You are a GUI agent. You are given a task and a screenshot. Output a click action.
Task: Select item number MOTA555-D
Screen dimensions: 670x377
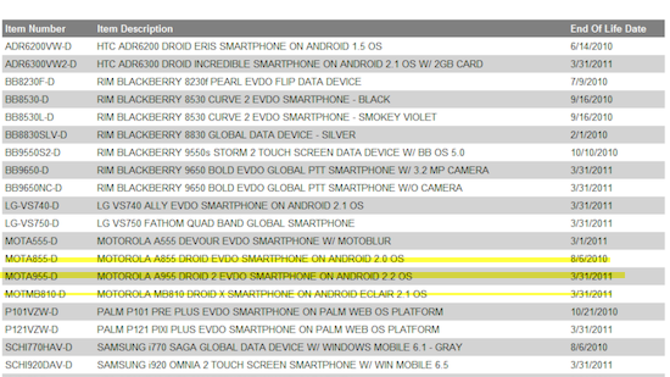coord(31,241)
